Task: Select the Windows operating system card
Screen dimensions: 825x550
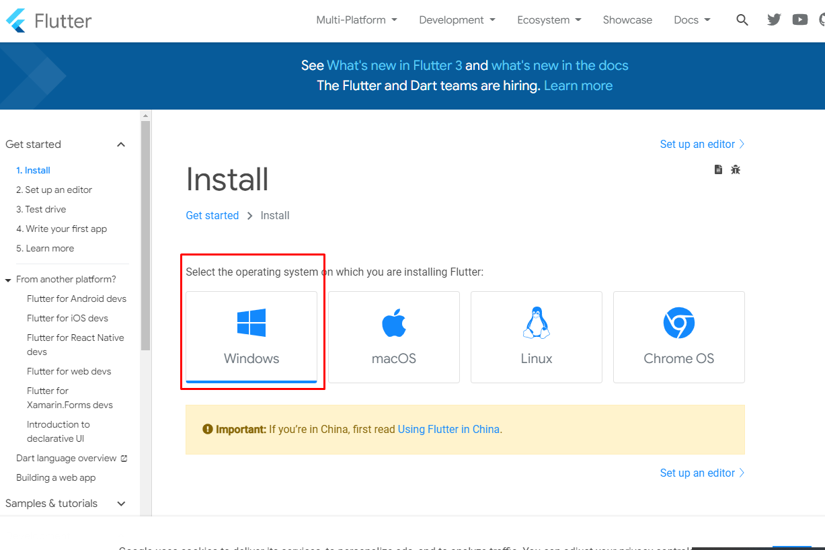Action: click(x=251, y=337)
